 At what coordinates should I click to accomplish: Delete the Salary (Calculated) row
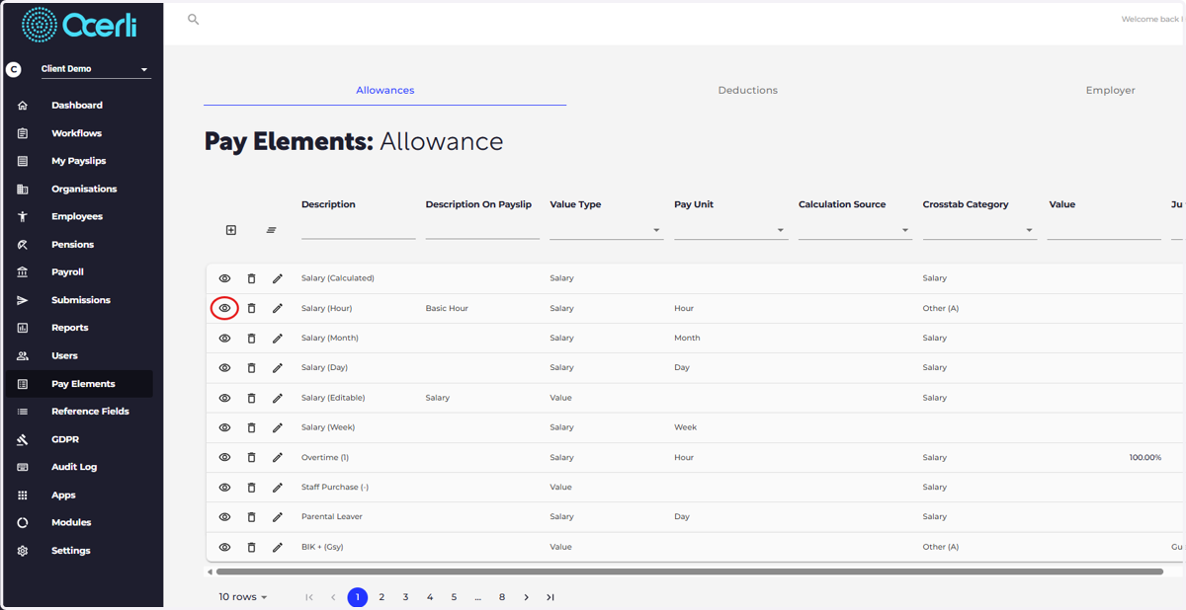tap(251, 278)
